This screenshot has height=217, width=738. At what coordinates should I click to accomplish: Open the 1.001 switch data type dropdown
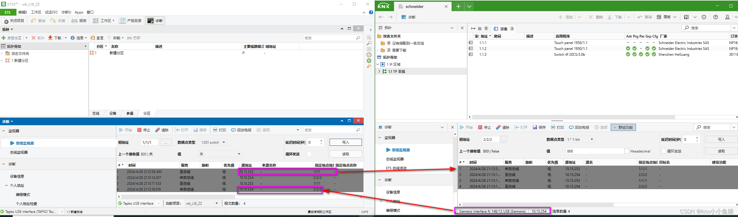(x=224, y=142)
